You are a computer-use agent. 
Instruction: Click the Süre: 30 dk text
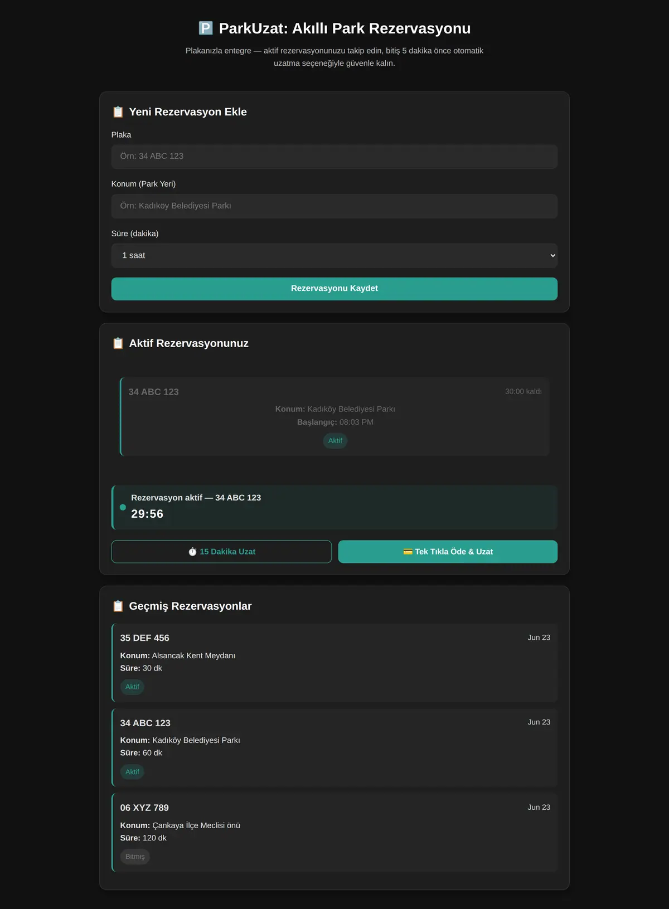pos(141,668)
